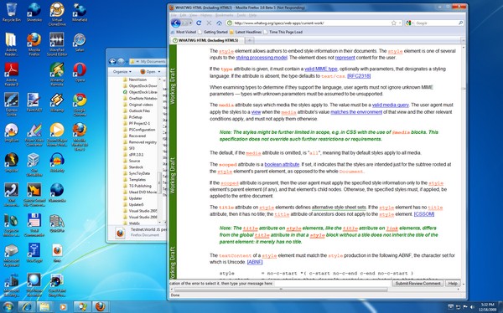Follow the RFC2318 reference link

(359, 76)
